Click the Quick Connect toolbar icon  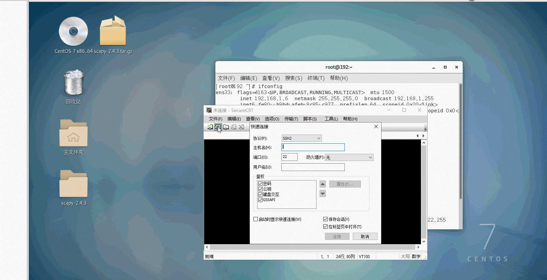[218, 127]
